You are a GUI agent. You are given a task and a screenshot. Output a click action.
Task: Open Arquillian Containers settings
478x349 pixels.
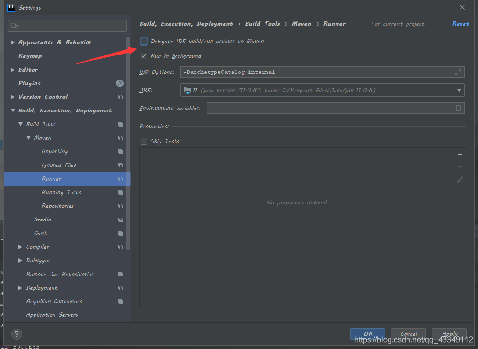point(54,301)
